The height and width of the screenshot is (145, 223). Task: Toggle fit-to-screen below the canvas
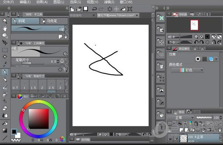(x=111, y=134)
